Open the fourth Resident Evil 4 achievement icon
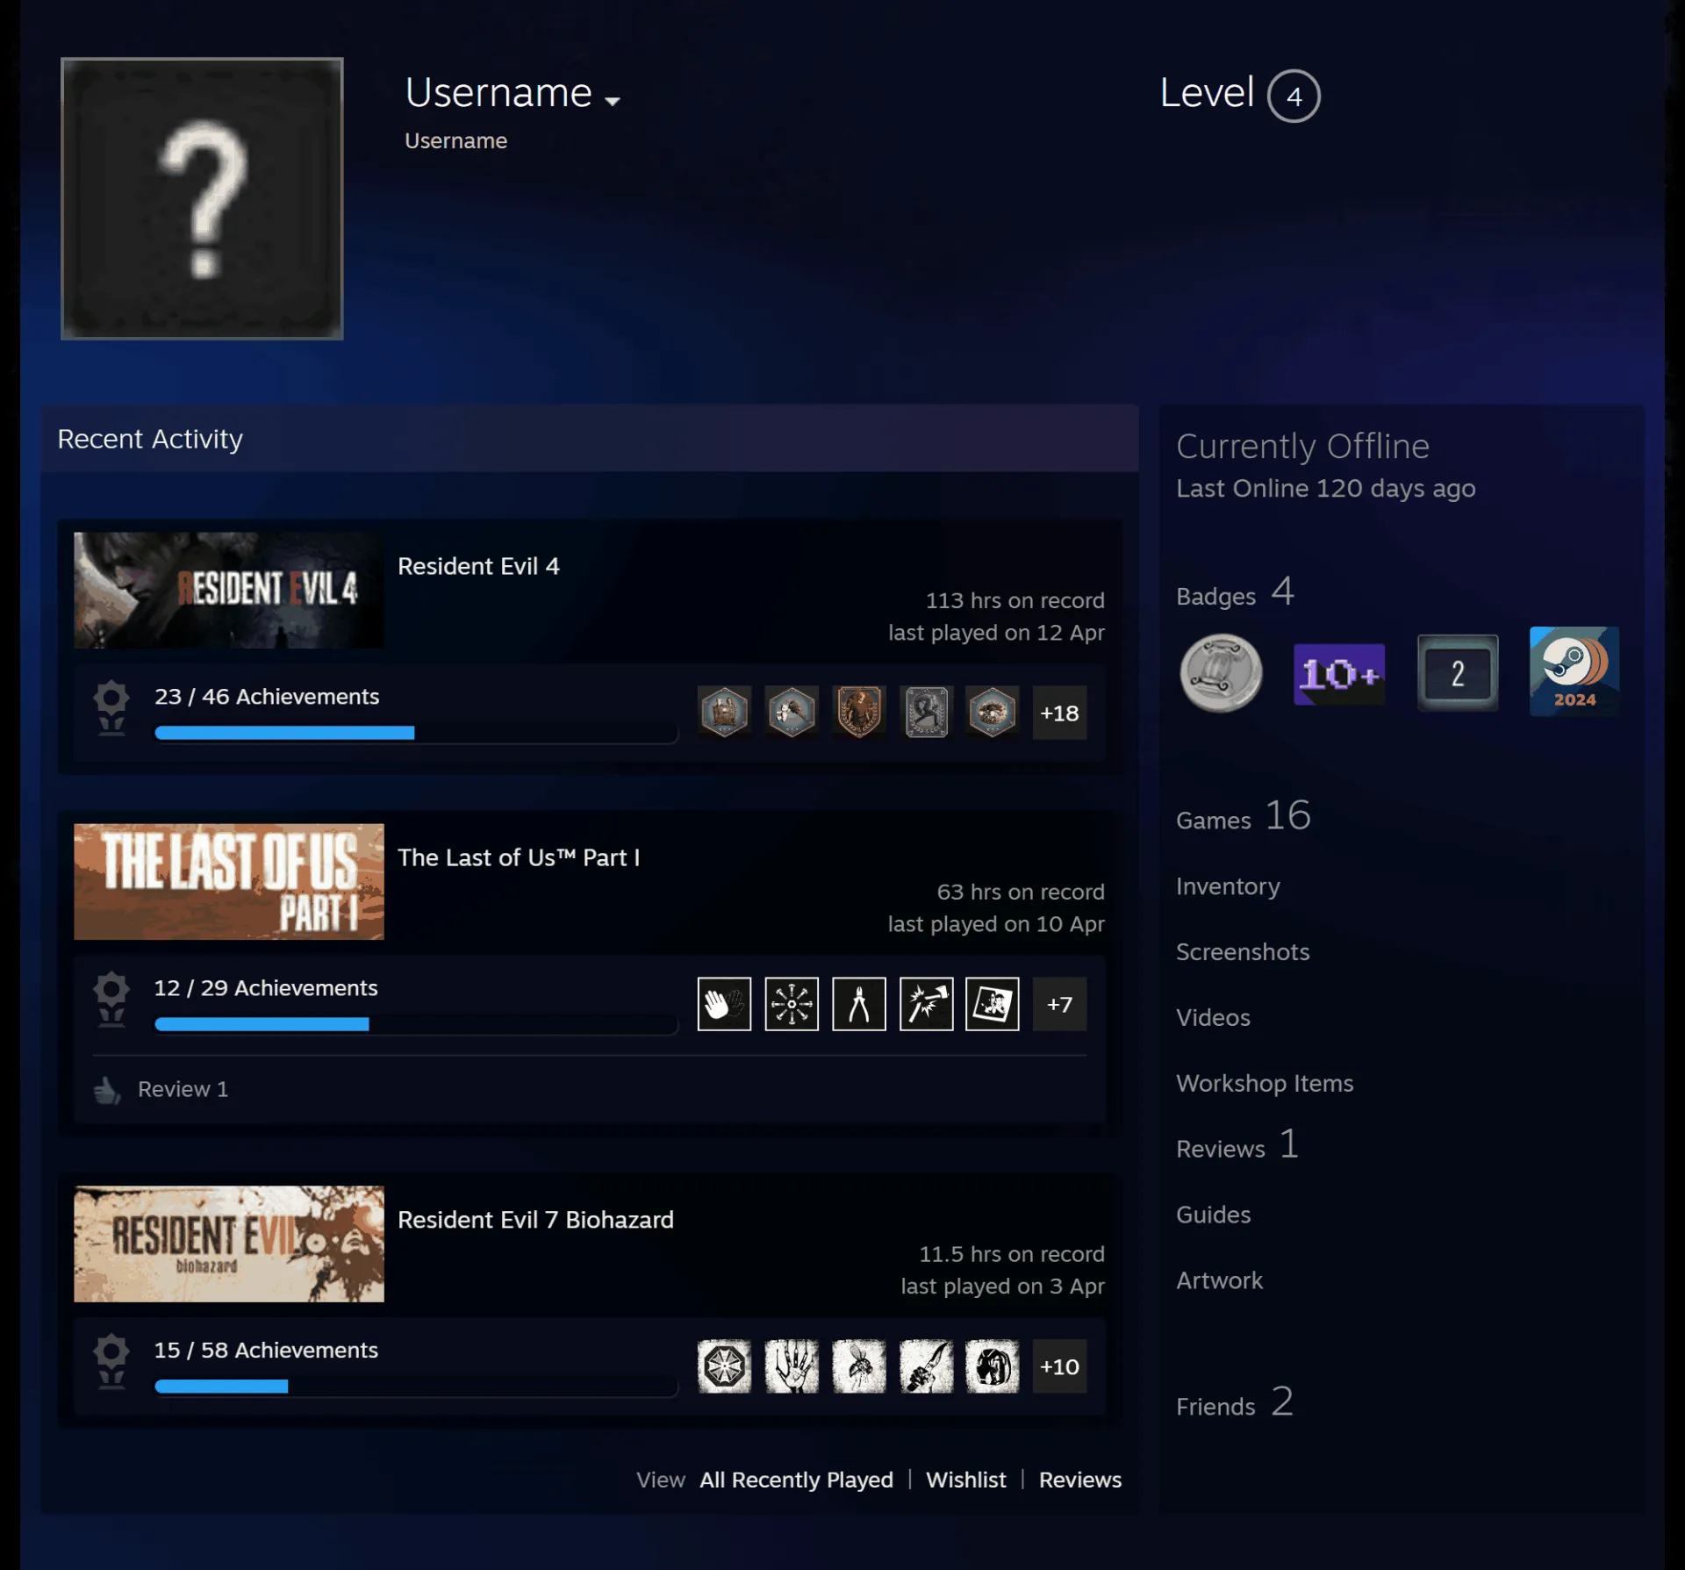Screen dimensions: 1685x1570 point(926,712)
